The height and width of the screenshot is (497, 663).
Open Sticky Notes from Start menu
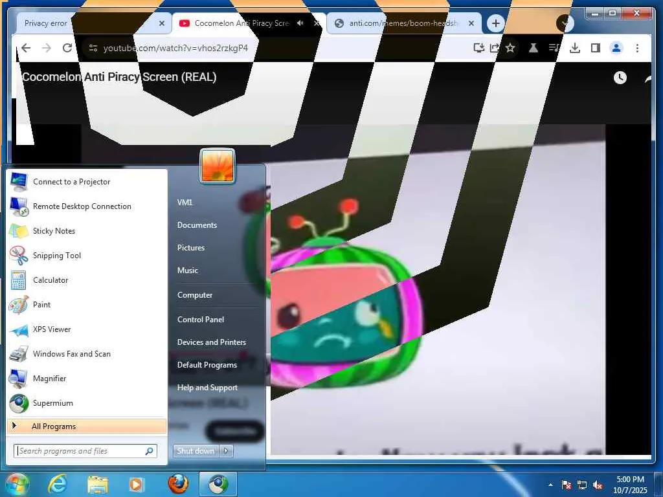(x=87, y=231)
